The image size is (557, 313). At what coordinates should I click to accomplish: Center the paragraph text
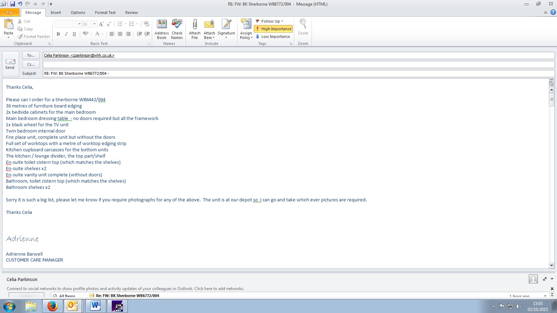point(120,34)
